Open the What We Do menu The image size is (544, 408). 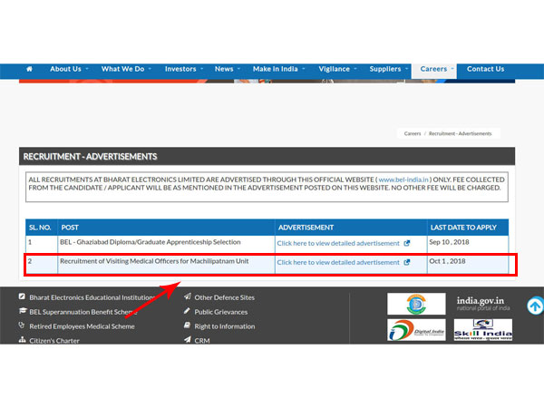(x=122, y=69)
